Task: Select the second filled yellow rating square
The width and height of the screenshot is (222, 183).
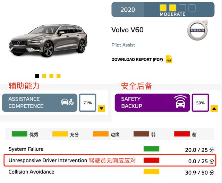Action: (x=173, y=8)
